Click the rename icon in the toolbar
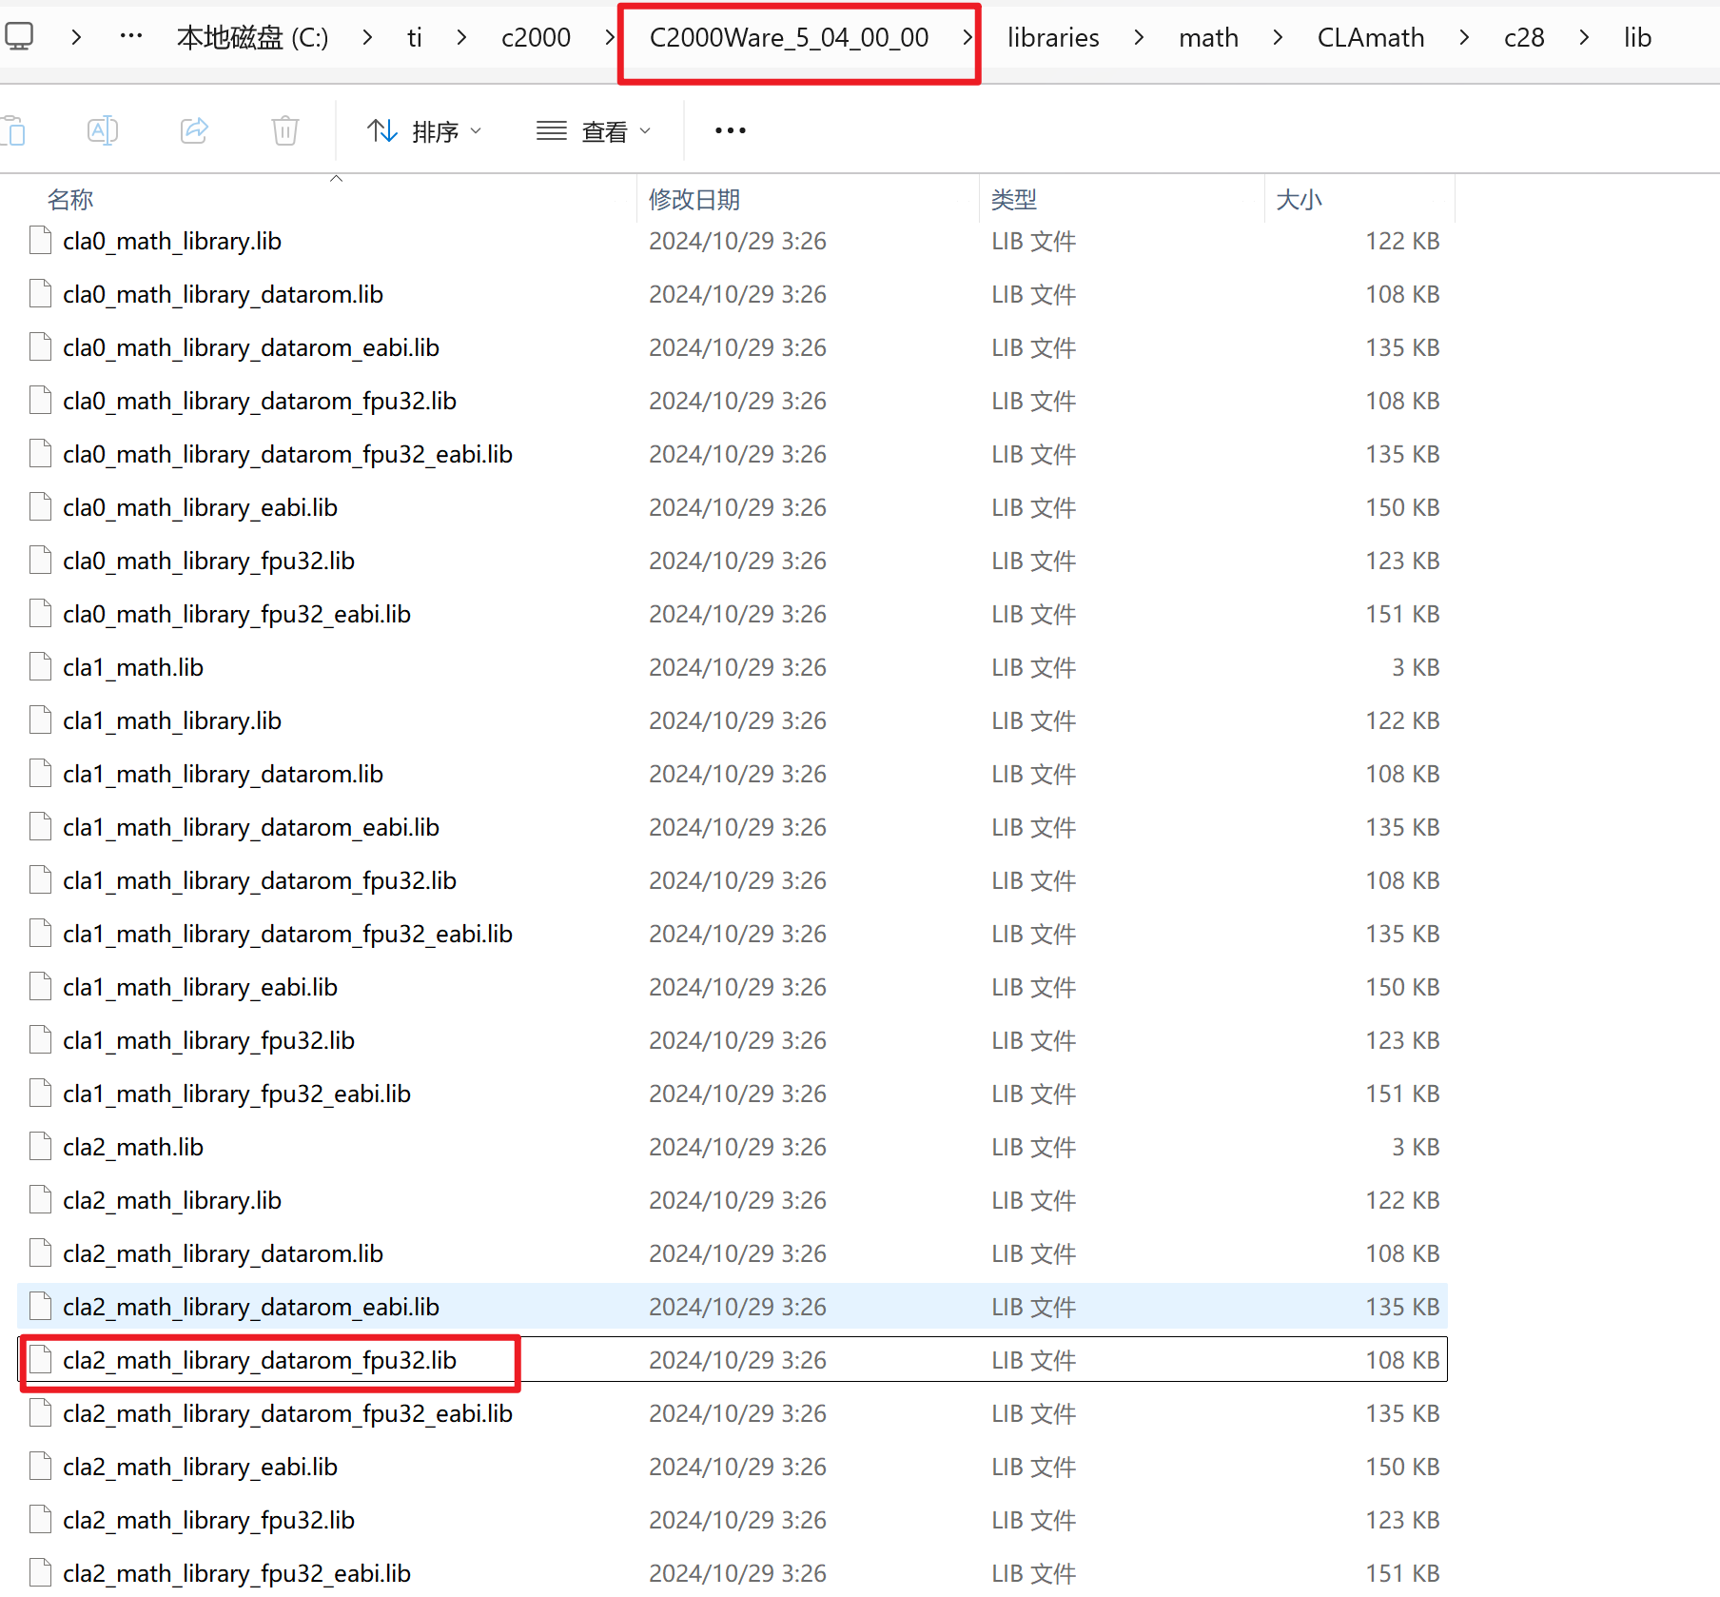Viewport: 1720px width, 1597px height. 103,130
